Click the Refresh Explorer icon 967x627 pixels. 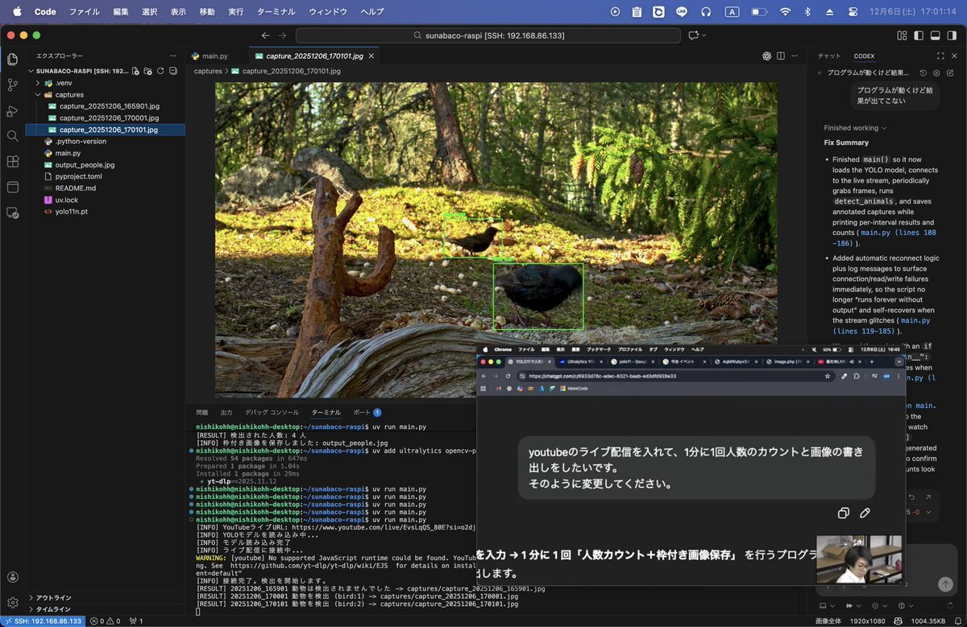160,71
